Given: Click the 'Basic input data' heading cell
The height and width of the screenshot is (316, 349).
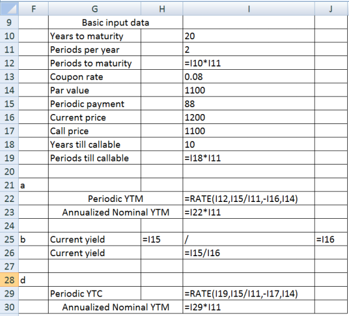Looking at the screenshot, I should click(x=115, y=22).
